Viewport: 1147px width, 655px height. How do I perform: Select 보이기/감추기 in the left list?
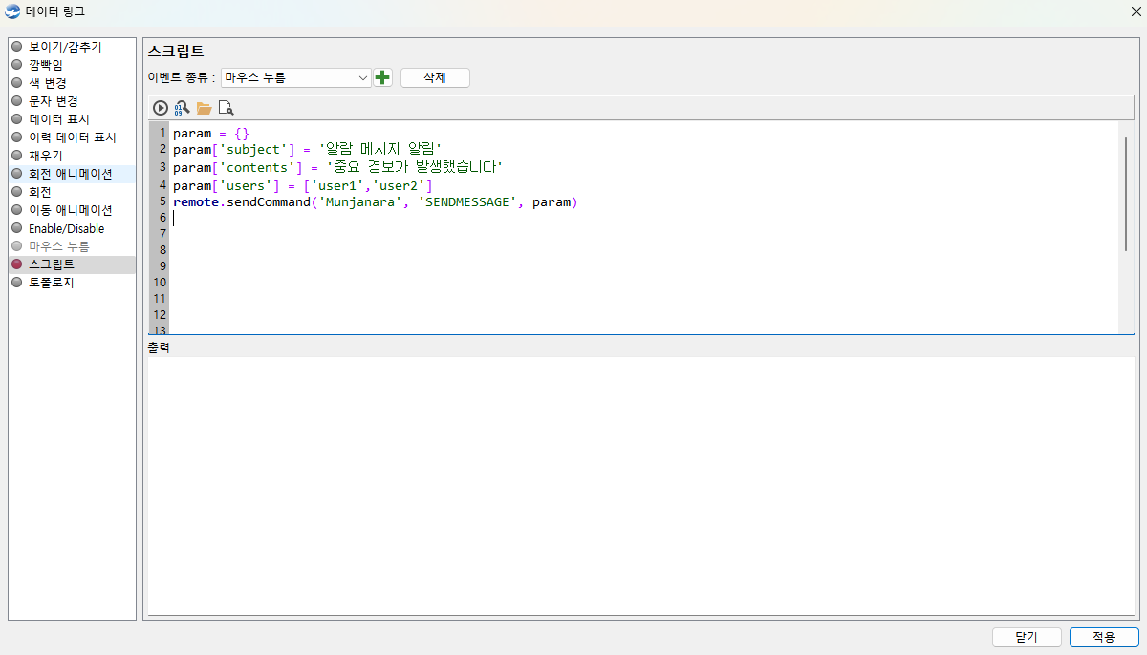(x=65, y=47)
